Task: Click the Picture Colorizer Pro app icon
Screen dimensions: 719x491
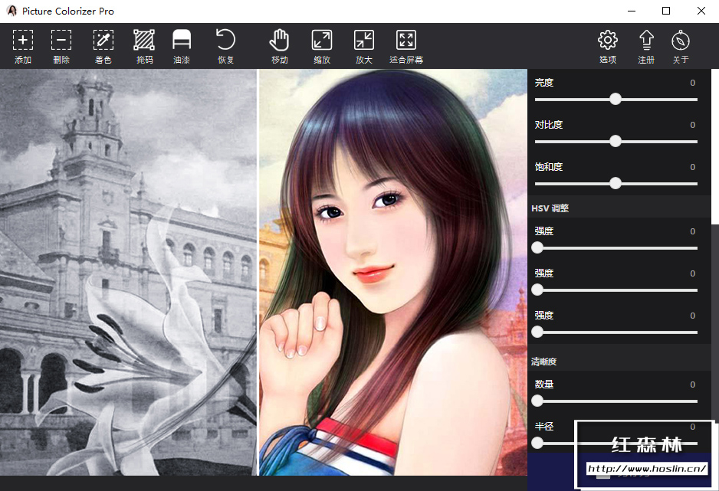Action: [x=12, y=11]
